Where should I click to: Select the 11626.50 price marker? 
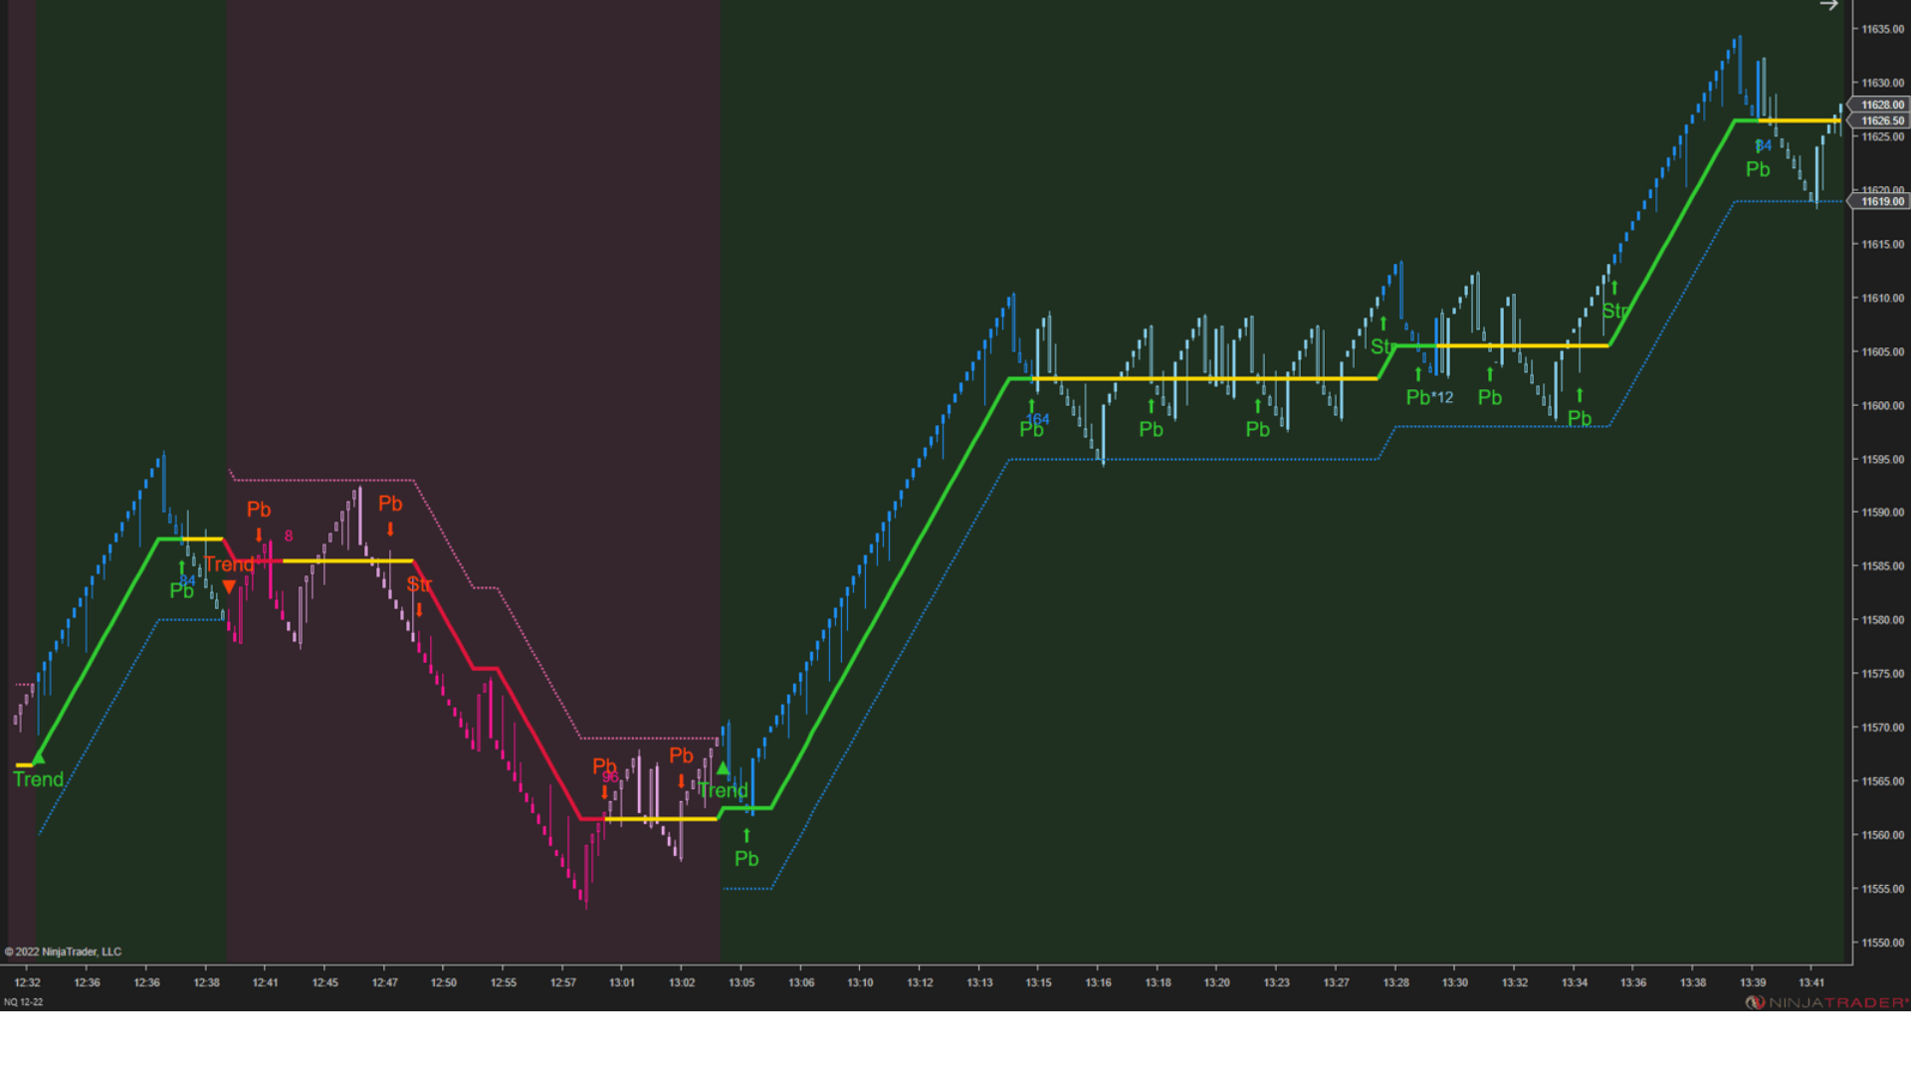pyautogui.click(x=1881, y=120)
